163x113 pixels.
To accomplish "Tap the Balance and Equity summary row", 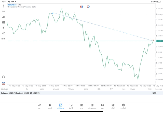I will click(x=20, y=93).
